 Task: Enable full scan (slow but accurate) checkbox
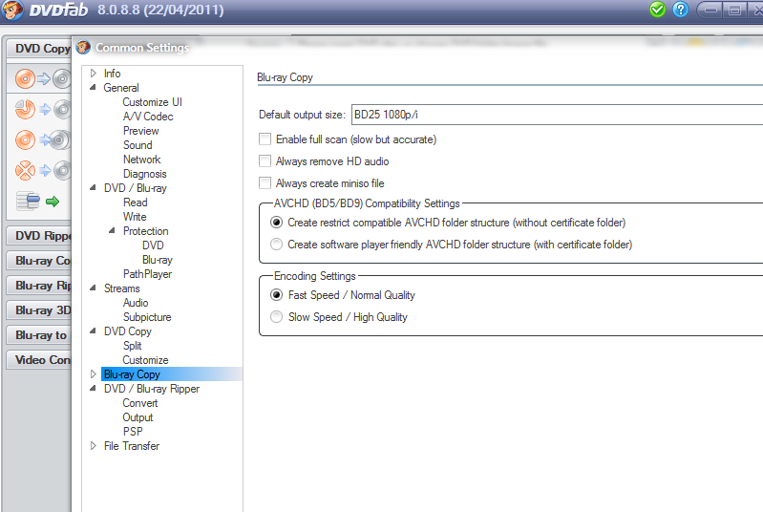coord(265,139)
